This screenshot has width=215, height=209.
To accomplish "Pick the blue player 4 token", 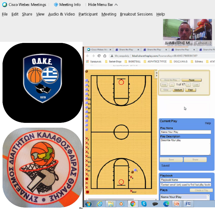I will (x=87, y=90).
